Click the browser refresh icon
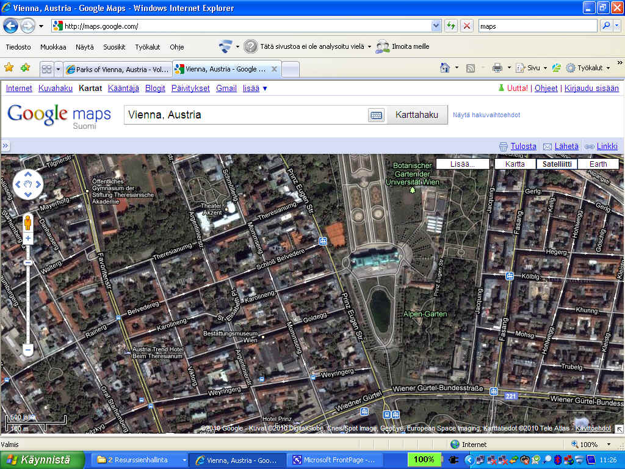625x469 pixels. 451,26
